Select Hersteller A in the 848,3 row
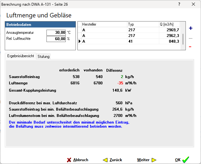The image size is (201, 164). 104,41
